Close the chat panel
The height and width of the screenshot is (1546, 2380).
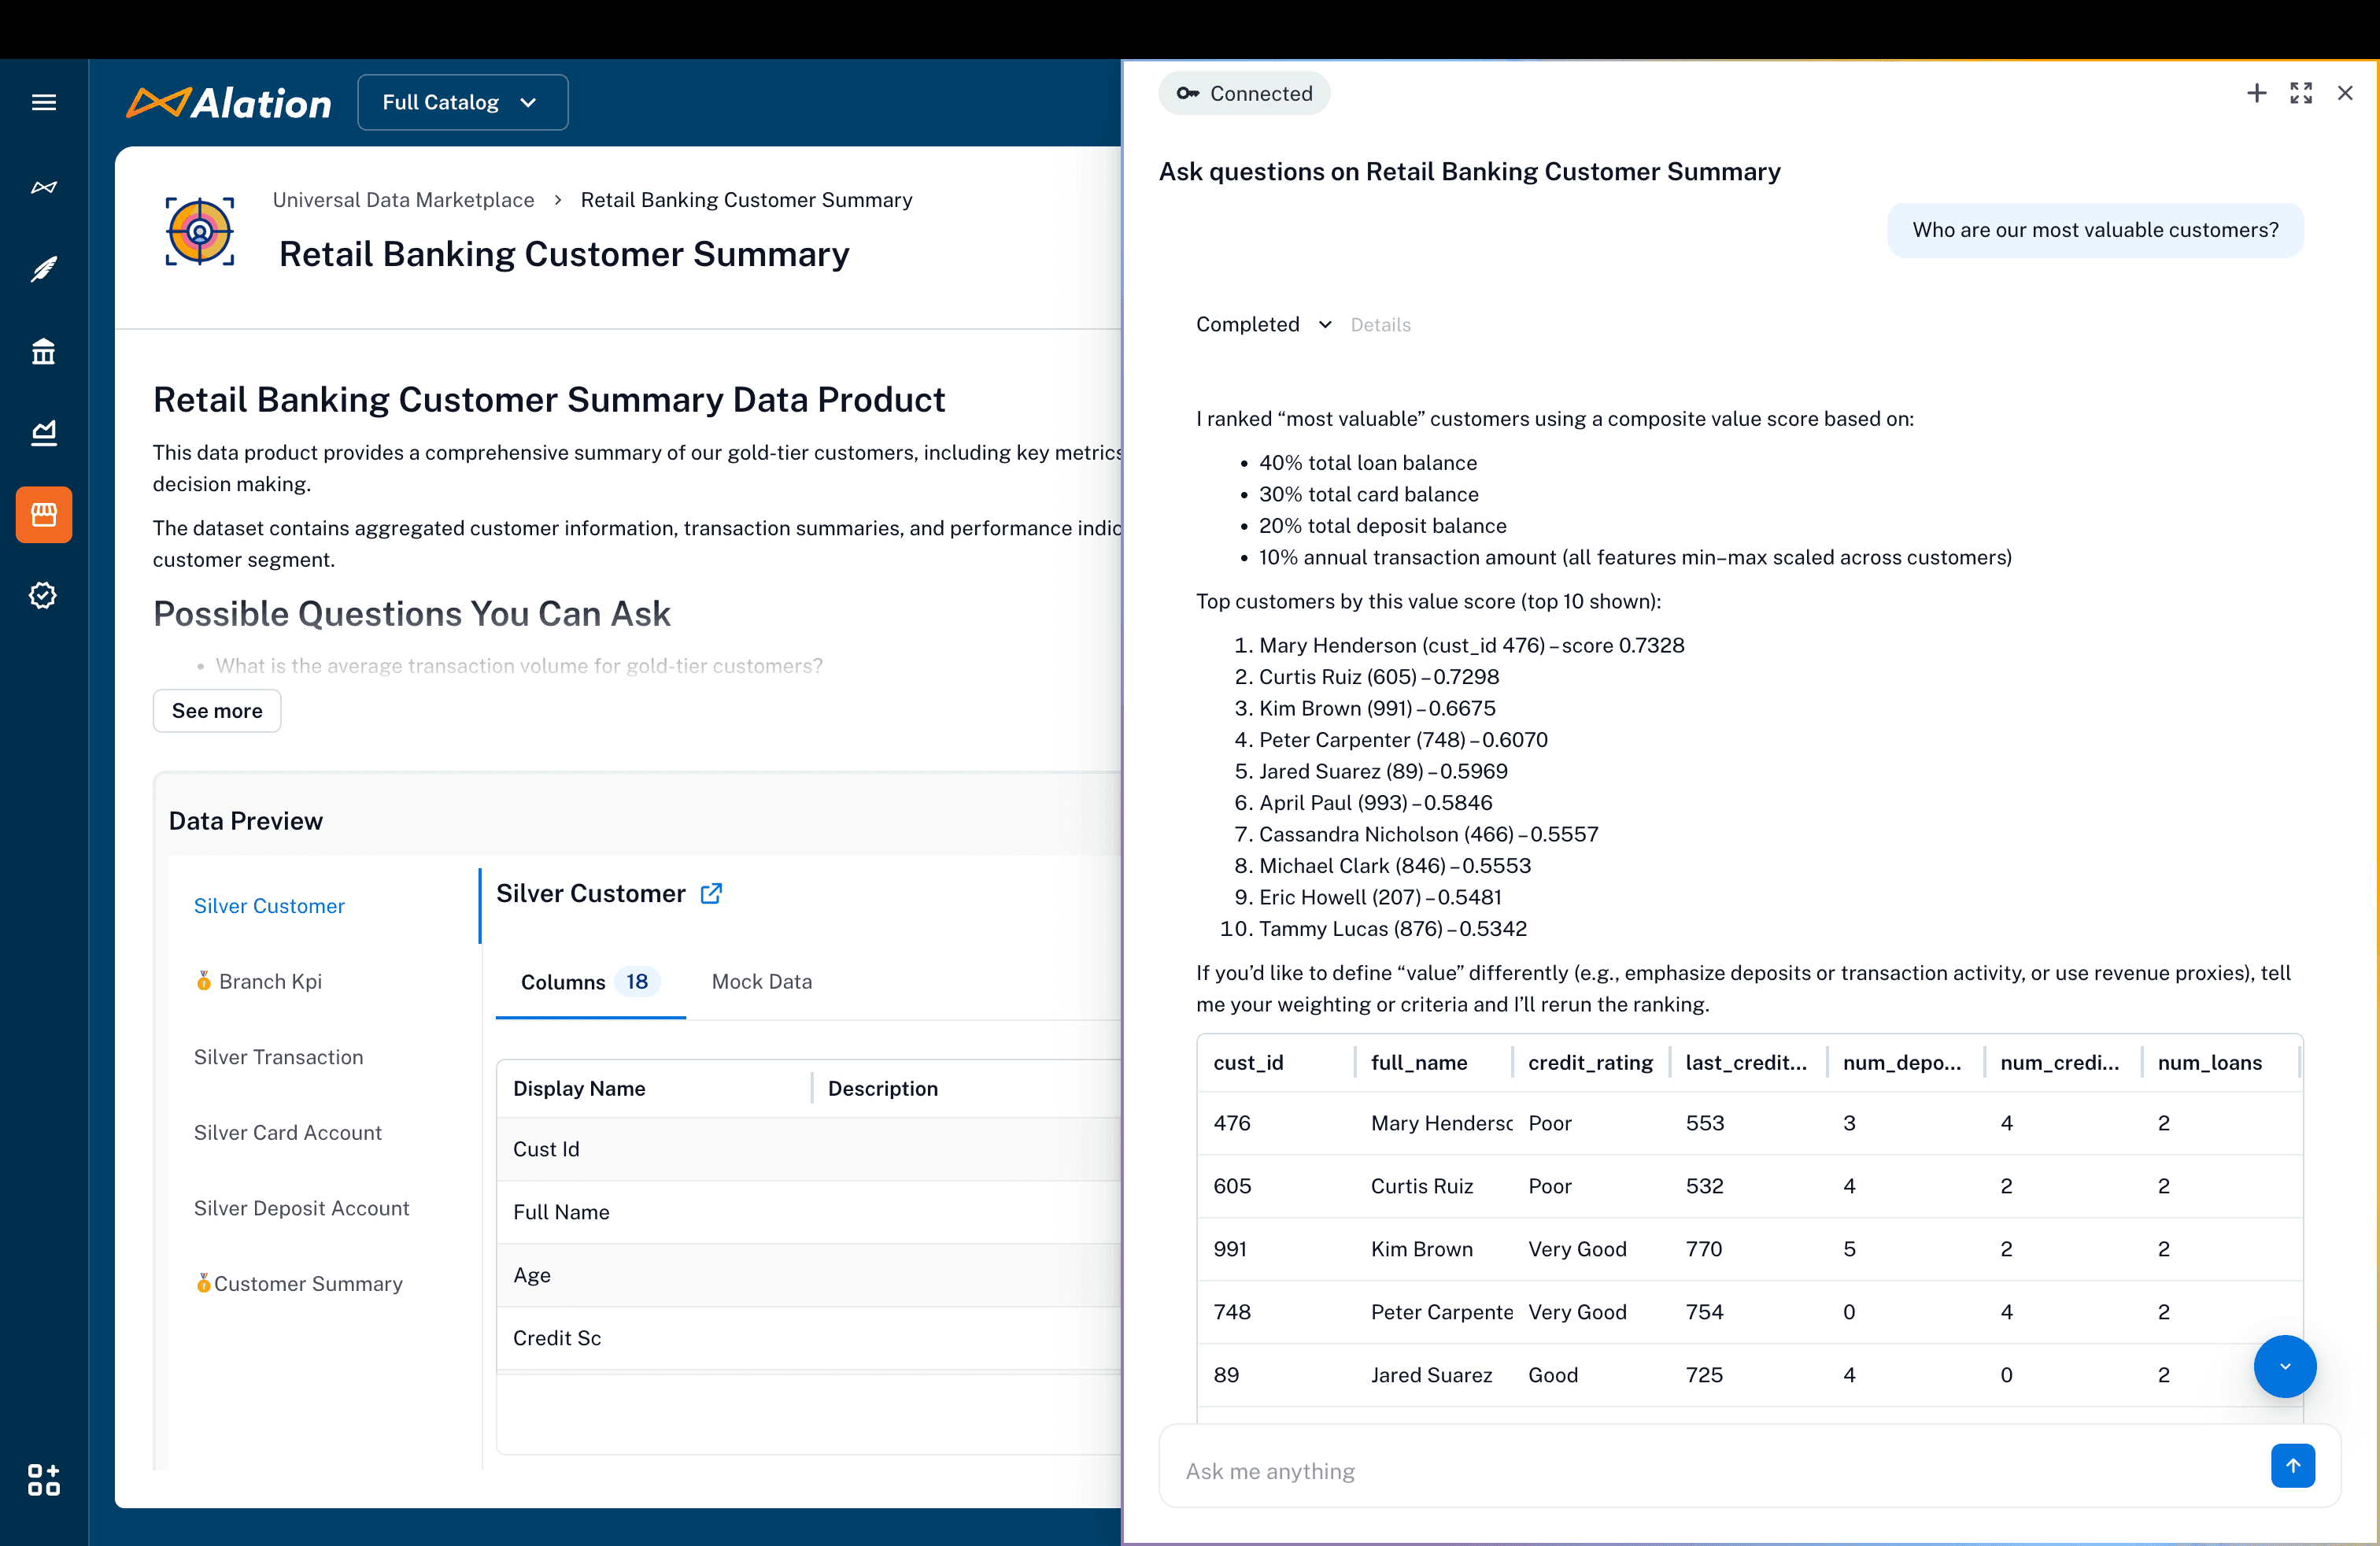[2345, 93]
